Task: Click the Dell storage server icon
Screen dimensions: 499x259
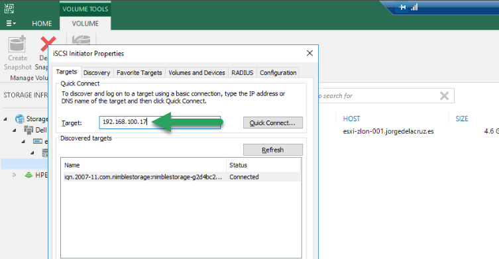Action: point(28,130)
